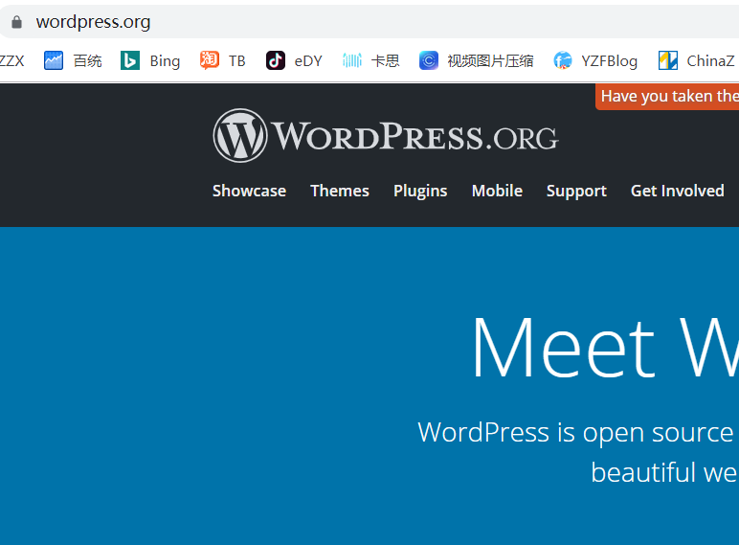Click the Get Involved nav item

tap(677, 191)
